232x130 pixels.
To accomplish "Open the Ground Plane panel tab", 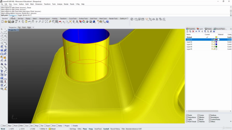I will click(x=219, y=29).
